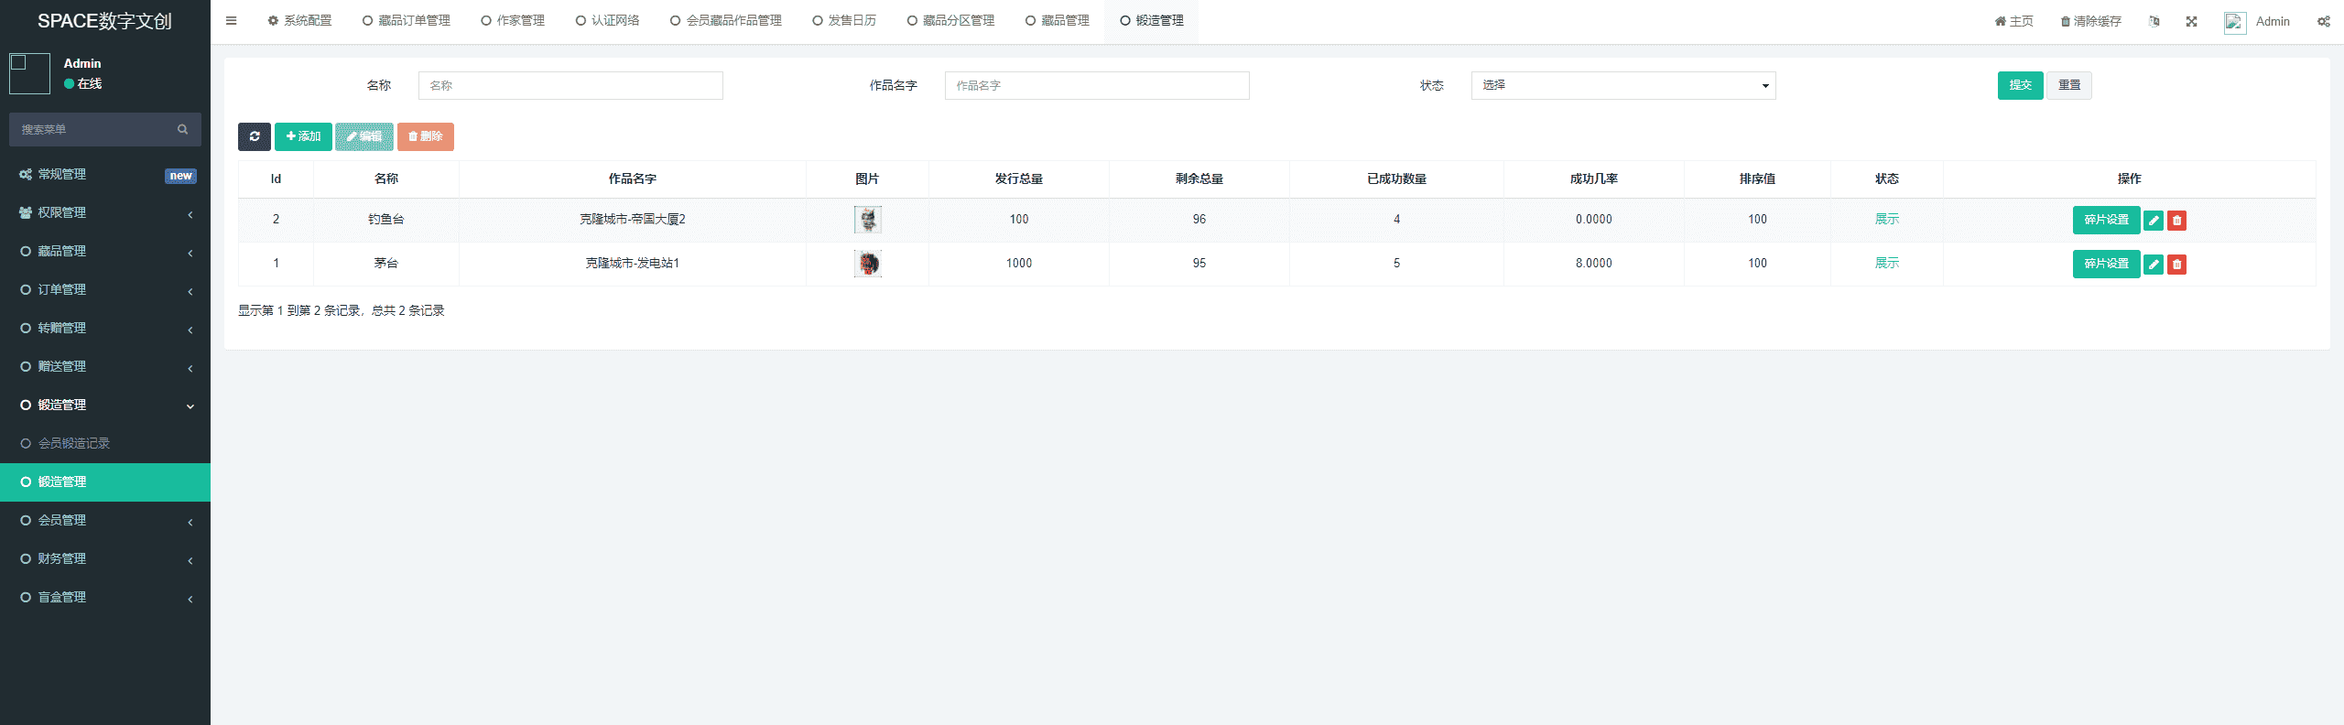Open 碎片设置 for 钓鱼台 row
2344x725 pixels.
coord(2106,220)
